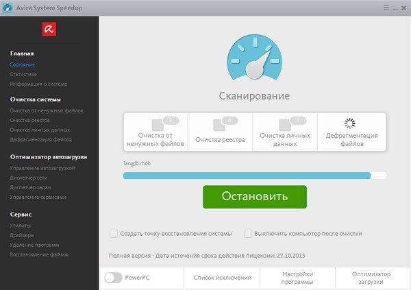Click the red Avira logo icon
This screenshot has height=290, width=411.
click(49, 29)
